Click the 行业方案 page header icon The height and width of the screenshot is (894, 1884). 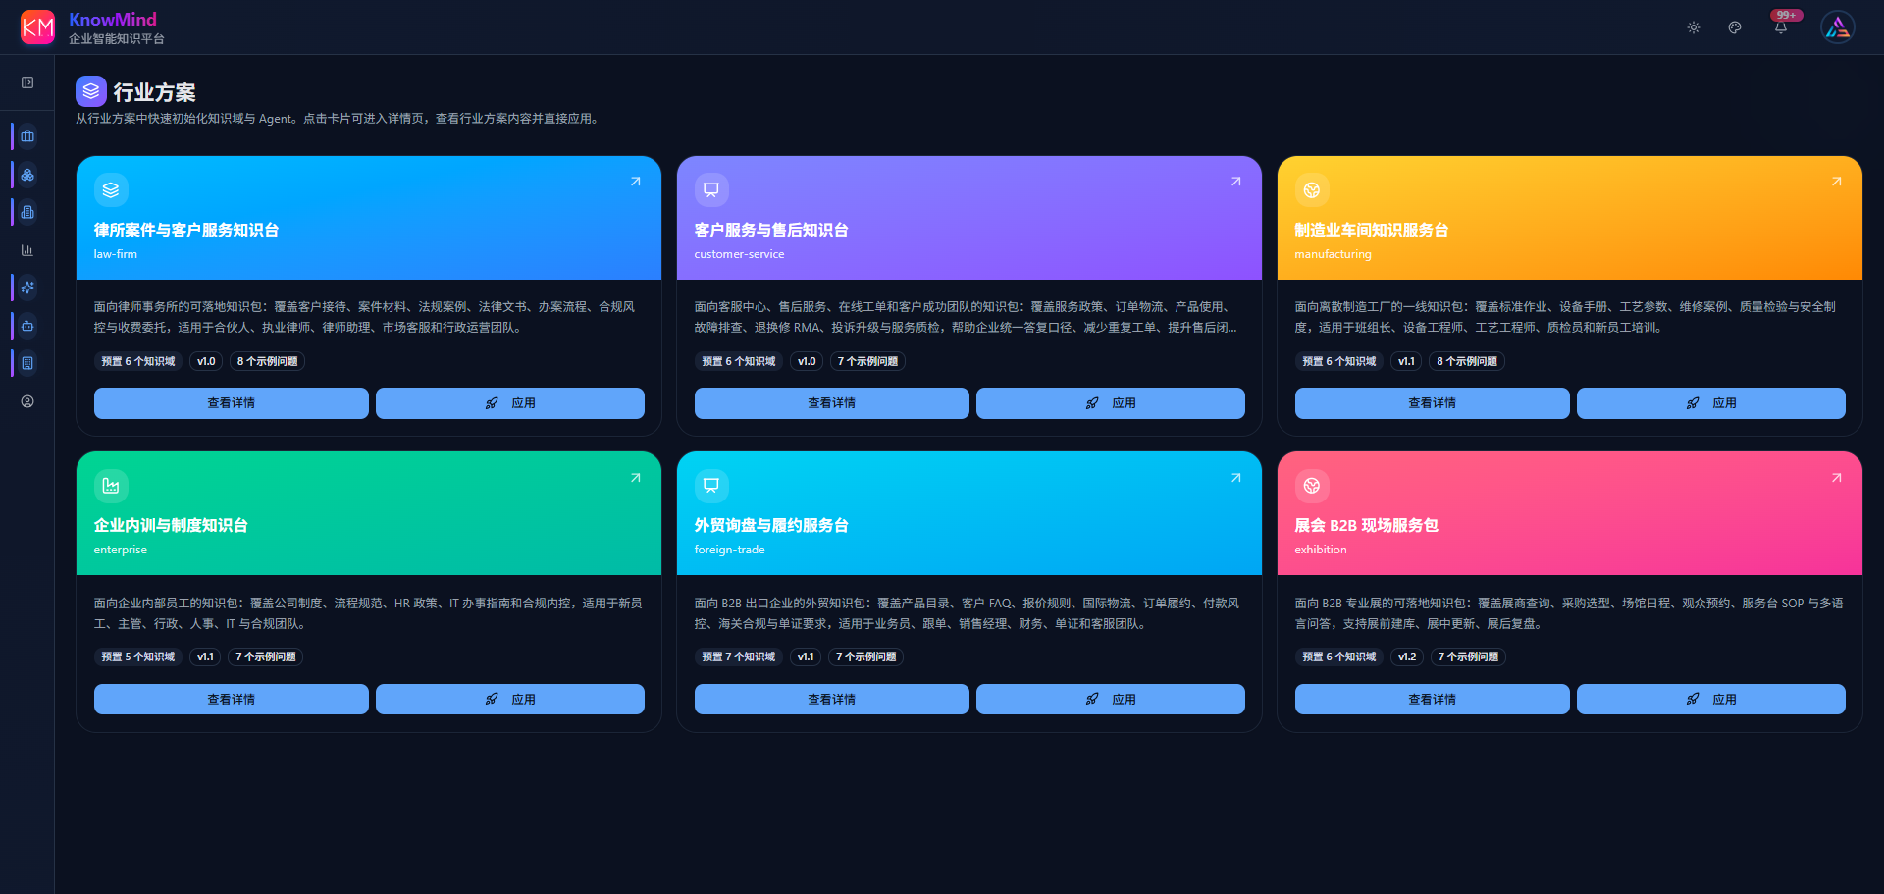(x=91, y=91)
